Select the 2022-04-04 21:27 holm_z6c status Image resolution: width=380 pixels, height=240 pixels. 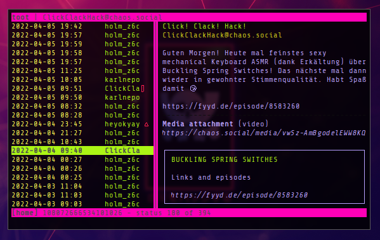[82, 133]
